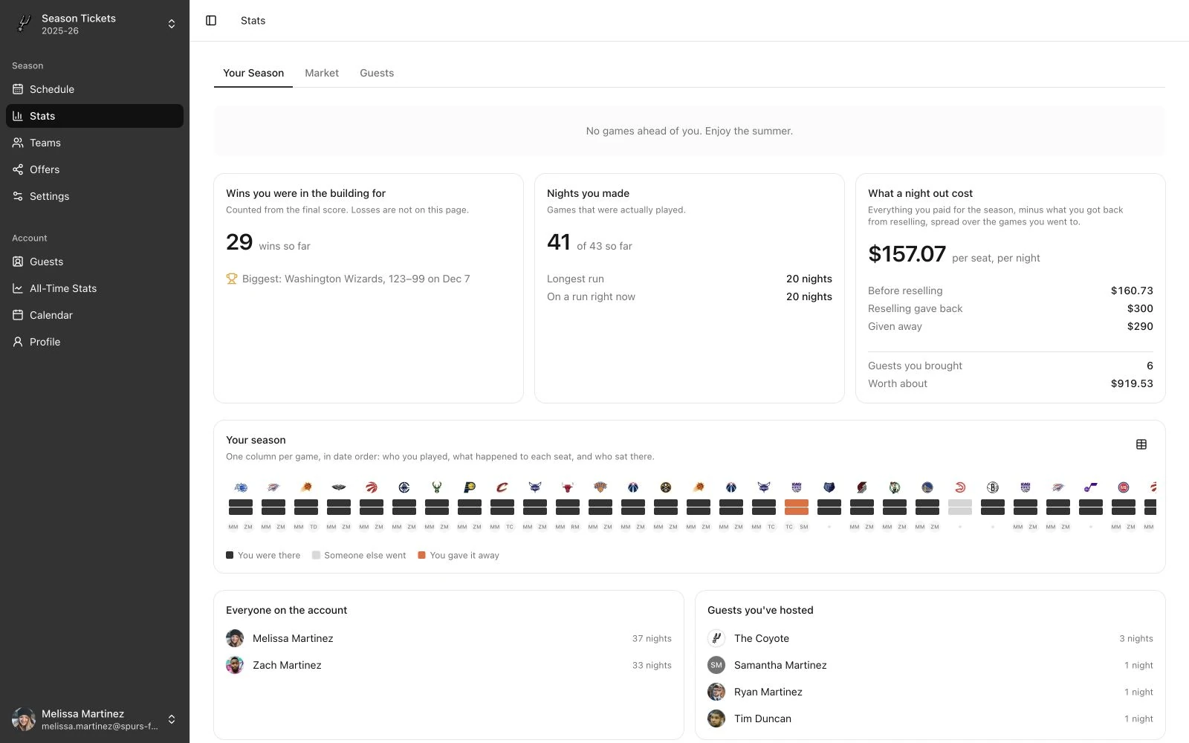Click the Someone else went legend swatch
1189x743 pixels.
(x=316, y=555)
